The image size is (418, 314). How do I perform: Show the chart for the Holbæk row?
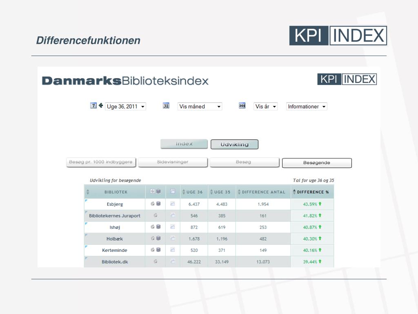[173, 238]
